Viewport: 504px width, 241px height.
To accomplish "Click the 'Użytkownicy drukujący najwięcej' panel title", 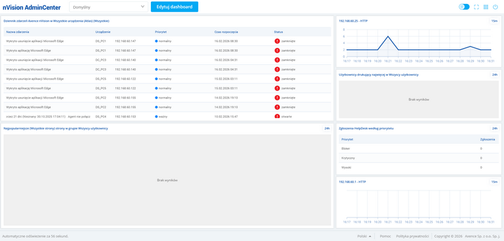I will click(x=379, y=75).
